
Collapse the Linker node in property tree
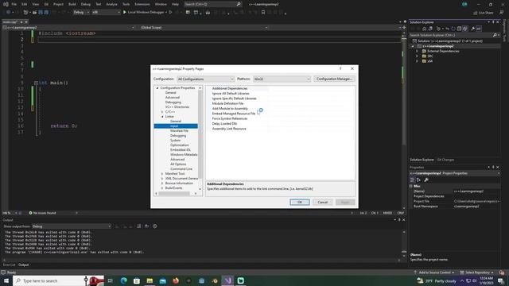tap(162, 117)
